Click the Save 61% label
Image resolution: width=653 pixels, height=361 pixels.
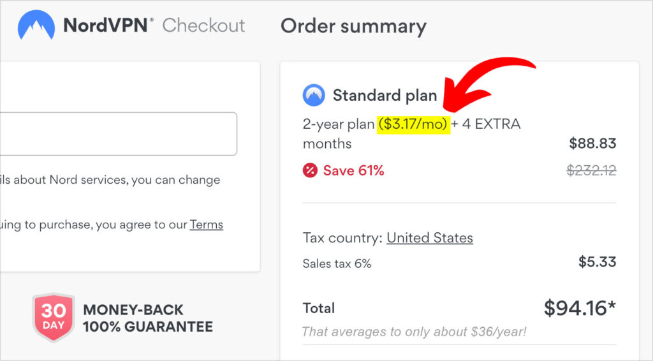point(353,170)
